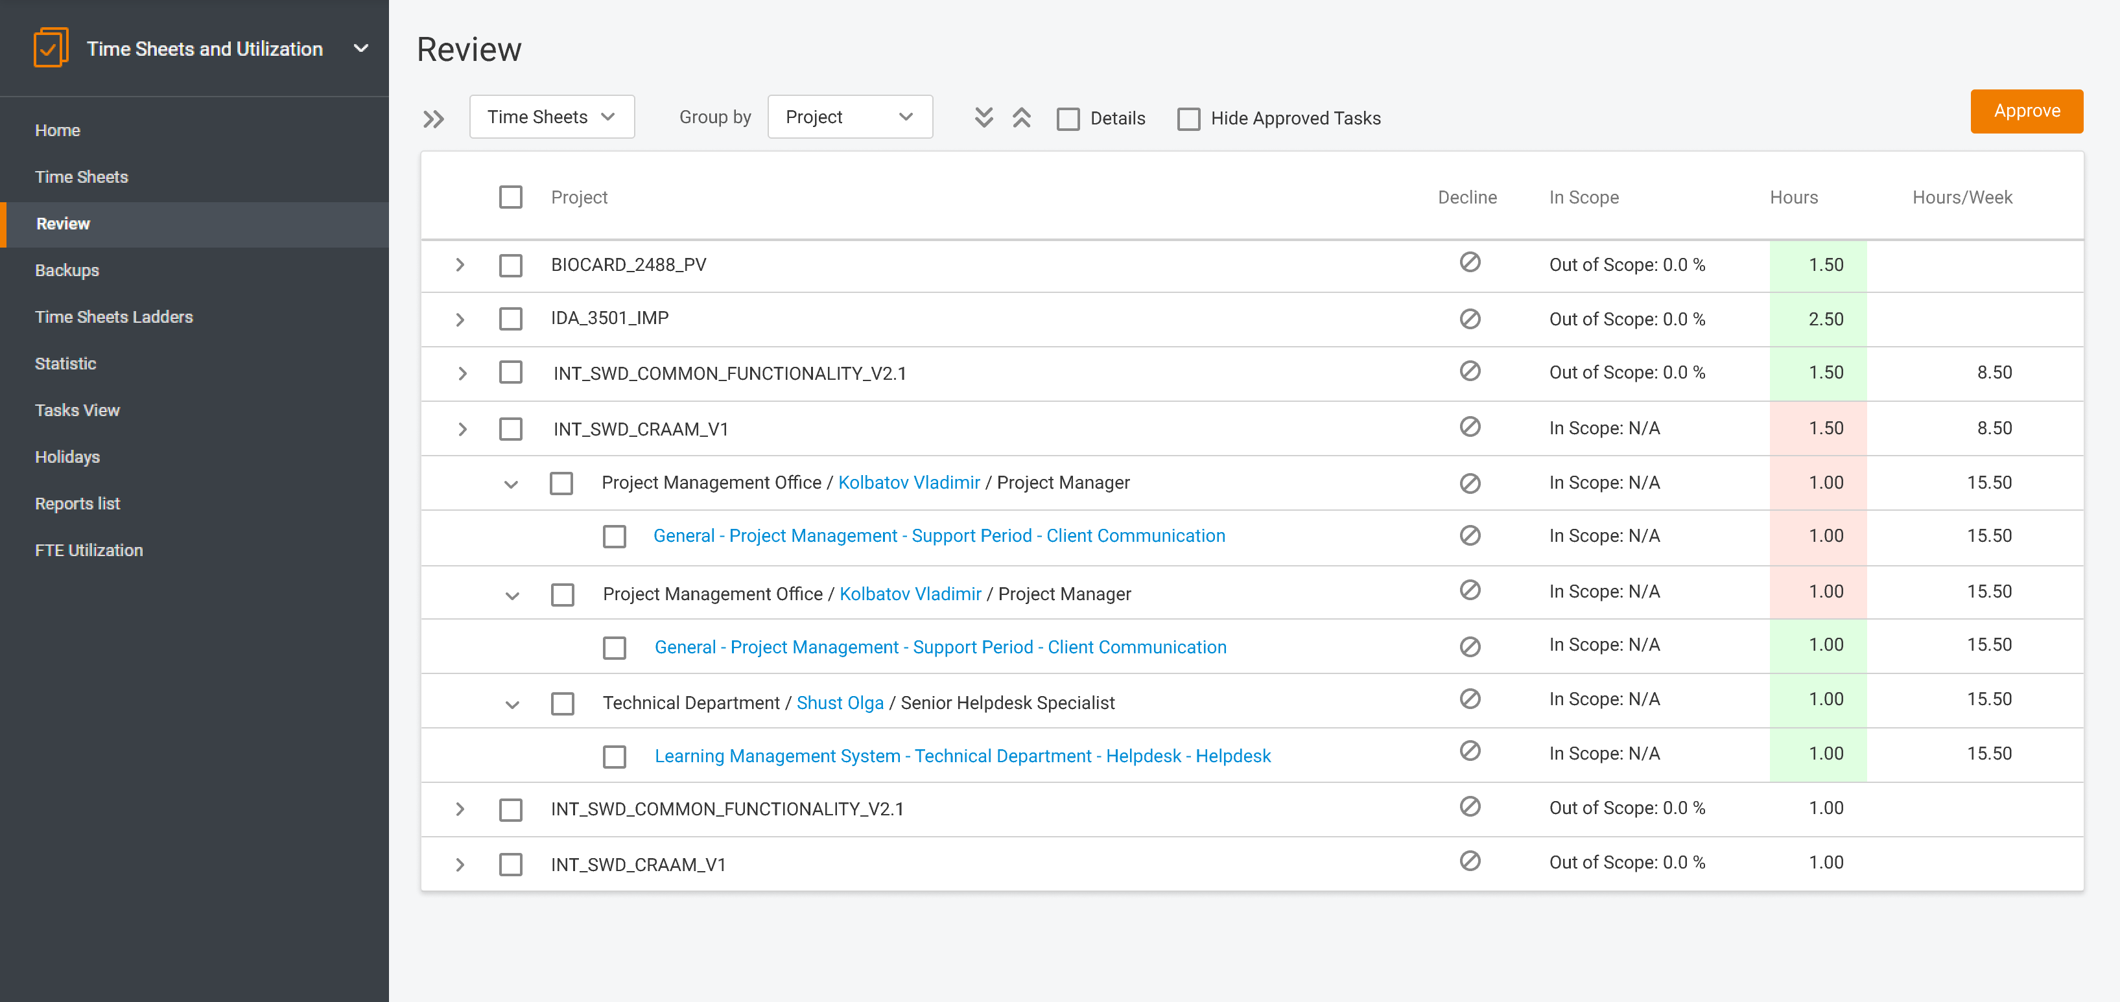The image size is (2120, 1002).
Task: Decline the BIOCARD_2488_PV row
Action: pos(1469,262)
